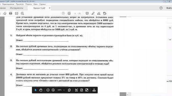
Task: Open the Окно menu
Action: pyautogui.click(x=35, y=4)
